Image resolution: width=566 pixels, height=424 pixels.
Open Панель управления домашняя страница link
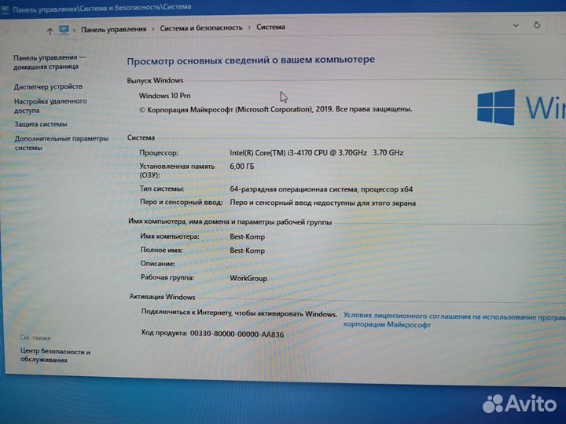click(50, 62)
